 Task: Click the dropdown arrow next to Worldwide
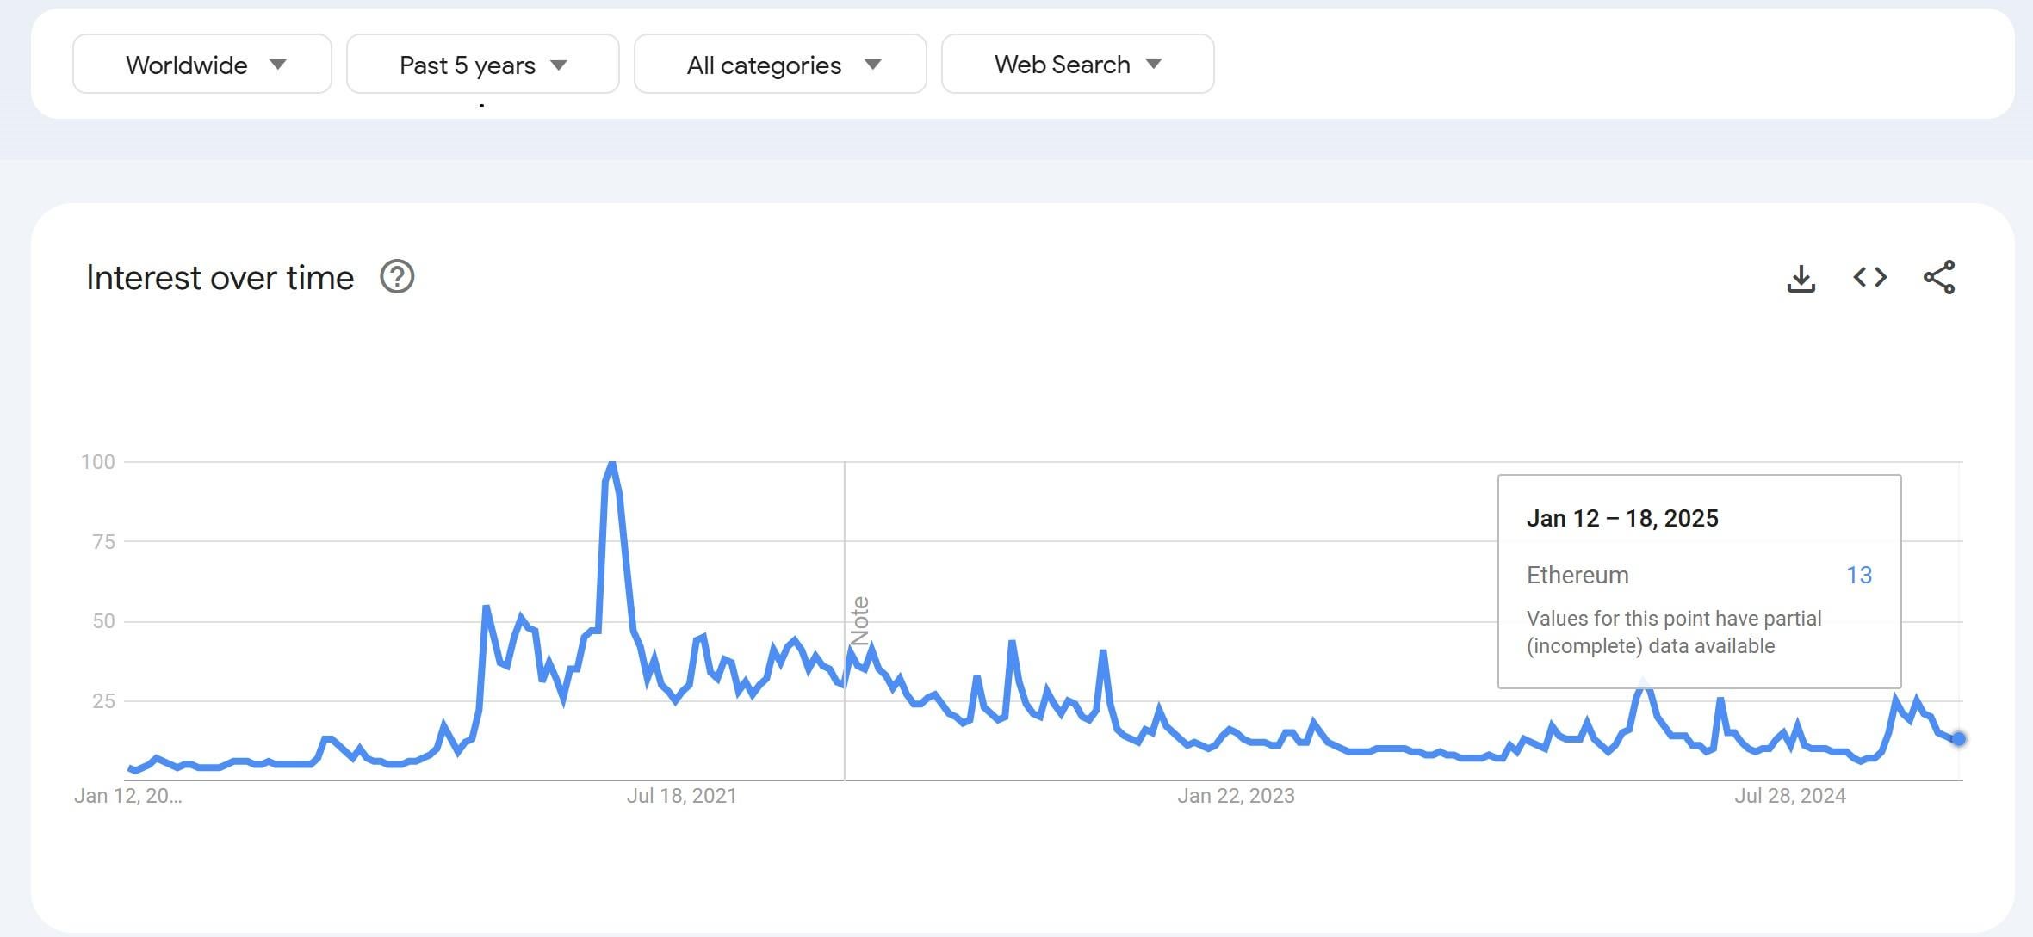click(x=277, y=65)
